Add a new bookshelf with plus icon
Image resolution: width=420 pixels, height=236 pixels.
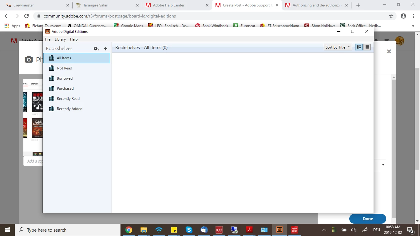pyautogui.click(x=105, y=49)
